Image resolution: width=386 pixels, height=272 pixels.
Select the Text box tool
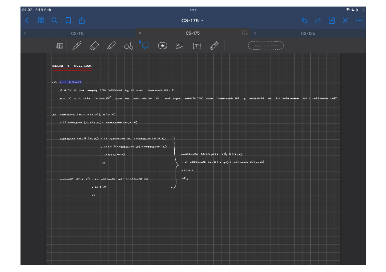click(197, 46)
